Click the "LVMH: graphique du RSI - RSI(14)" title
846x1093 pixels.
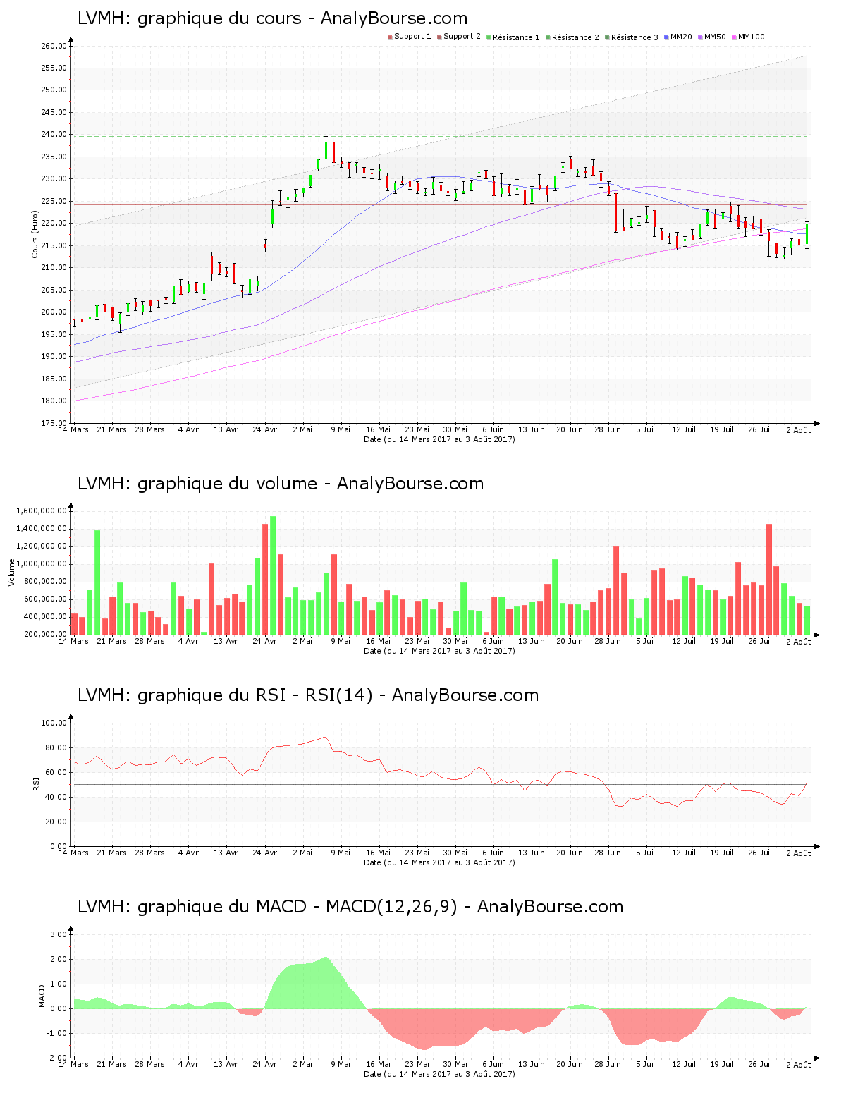[x=308, y=695]
